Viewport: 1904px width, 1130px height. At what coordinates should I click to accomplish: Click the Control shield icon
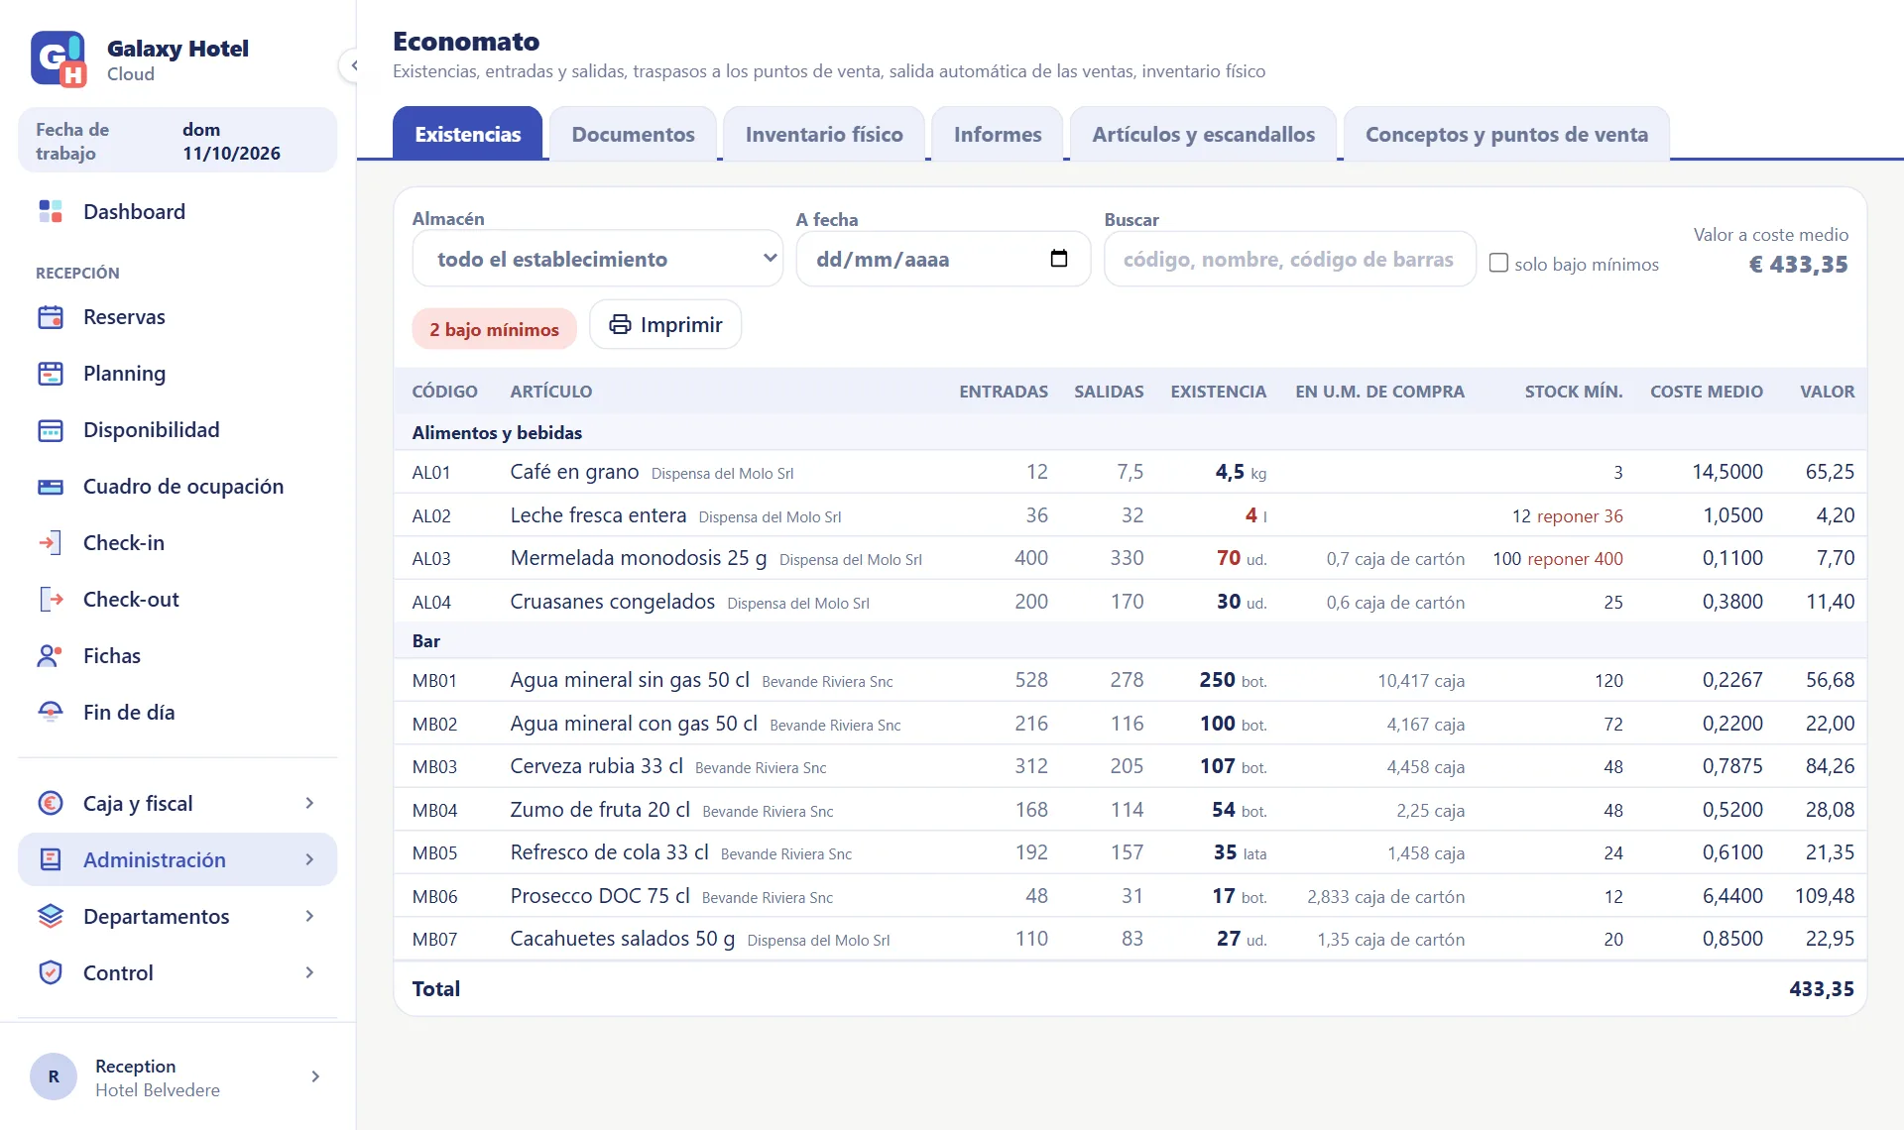[51, 973]
